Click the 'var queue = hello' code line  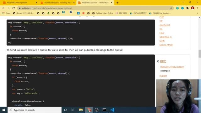24,89
